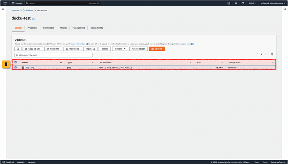Click the Create folder button

[x=138, y=49]
